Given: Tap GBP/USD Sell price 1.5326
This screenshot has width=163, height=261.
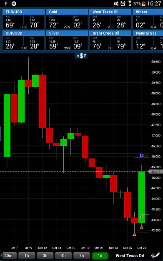Looking at the screenshot, I should point(10,45).
